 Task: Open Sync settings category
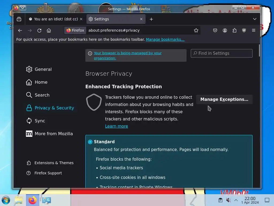36,121
